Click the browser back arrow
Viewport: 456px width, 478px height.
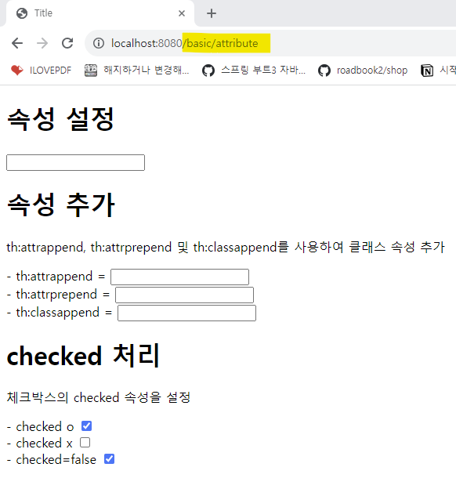17,43
